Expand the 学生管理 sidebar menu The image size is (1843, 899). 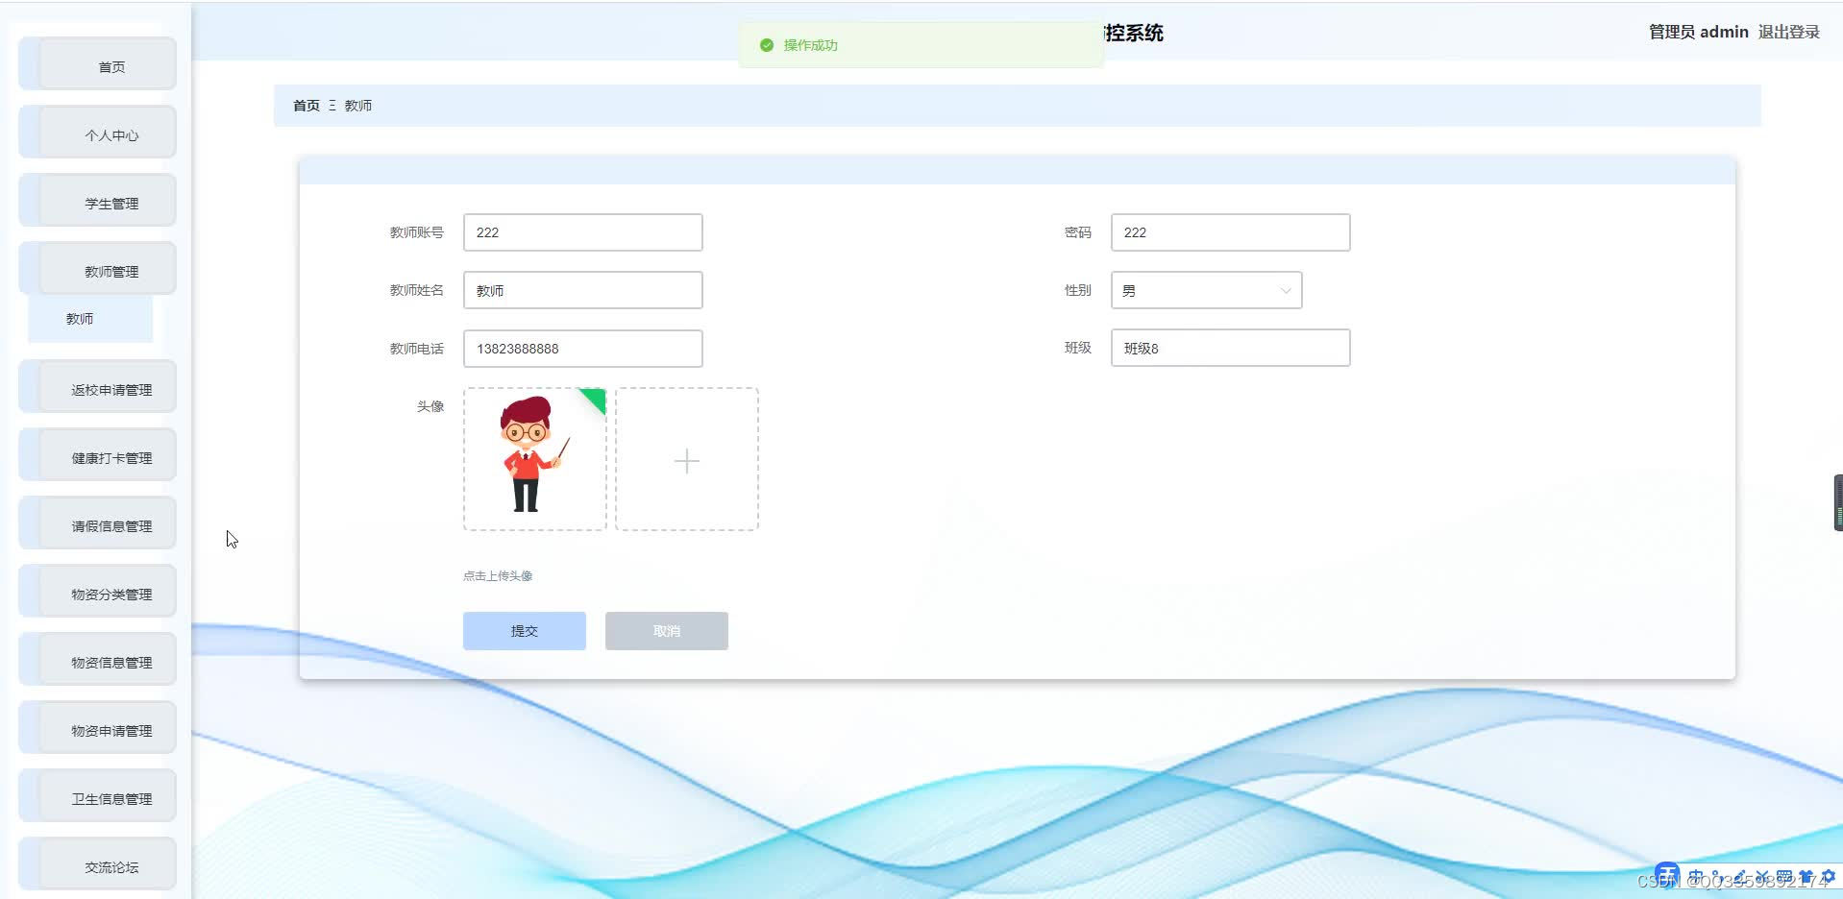[98, 201]
